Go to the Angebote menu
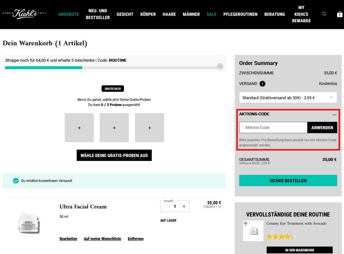344x254 pixels. 68,14
